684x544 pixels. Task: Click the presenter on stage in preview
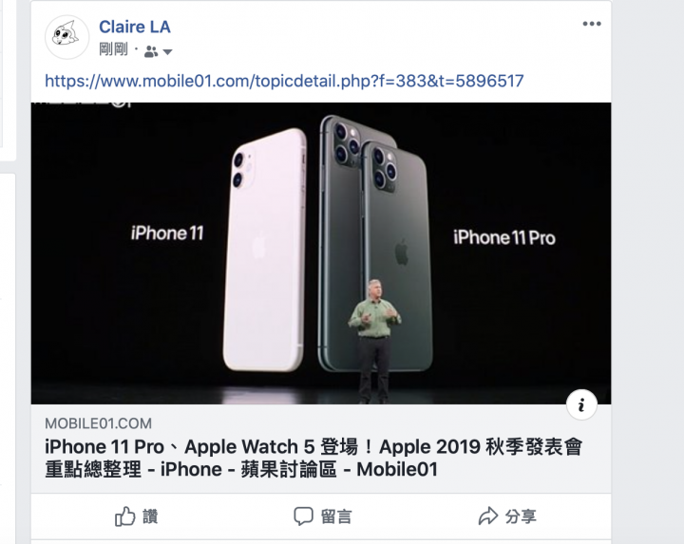(374, 341)
